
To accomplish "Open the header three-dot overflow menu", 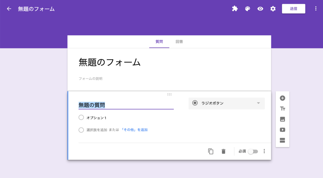I will point(316,8).
